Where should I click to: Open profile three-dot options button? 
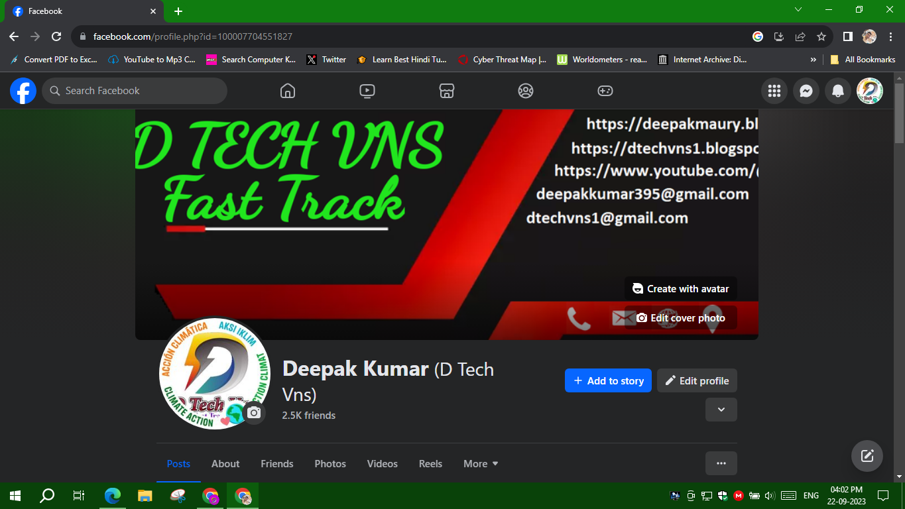click(721, 463)
